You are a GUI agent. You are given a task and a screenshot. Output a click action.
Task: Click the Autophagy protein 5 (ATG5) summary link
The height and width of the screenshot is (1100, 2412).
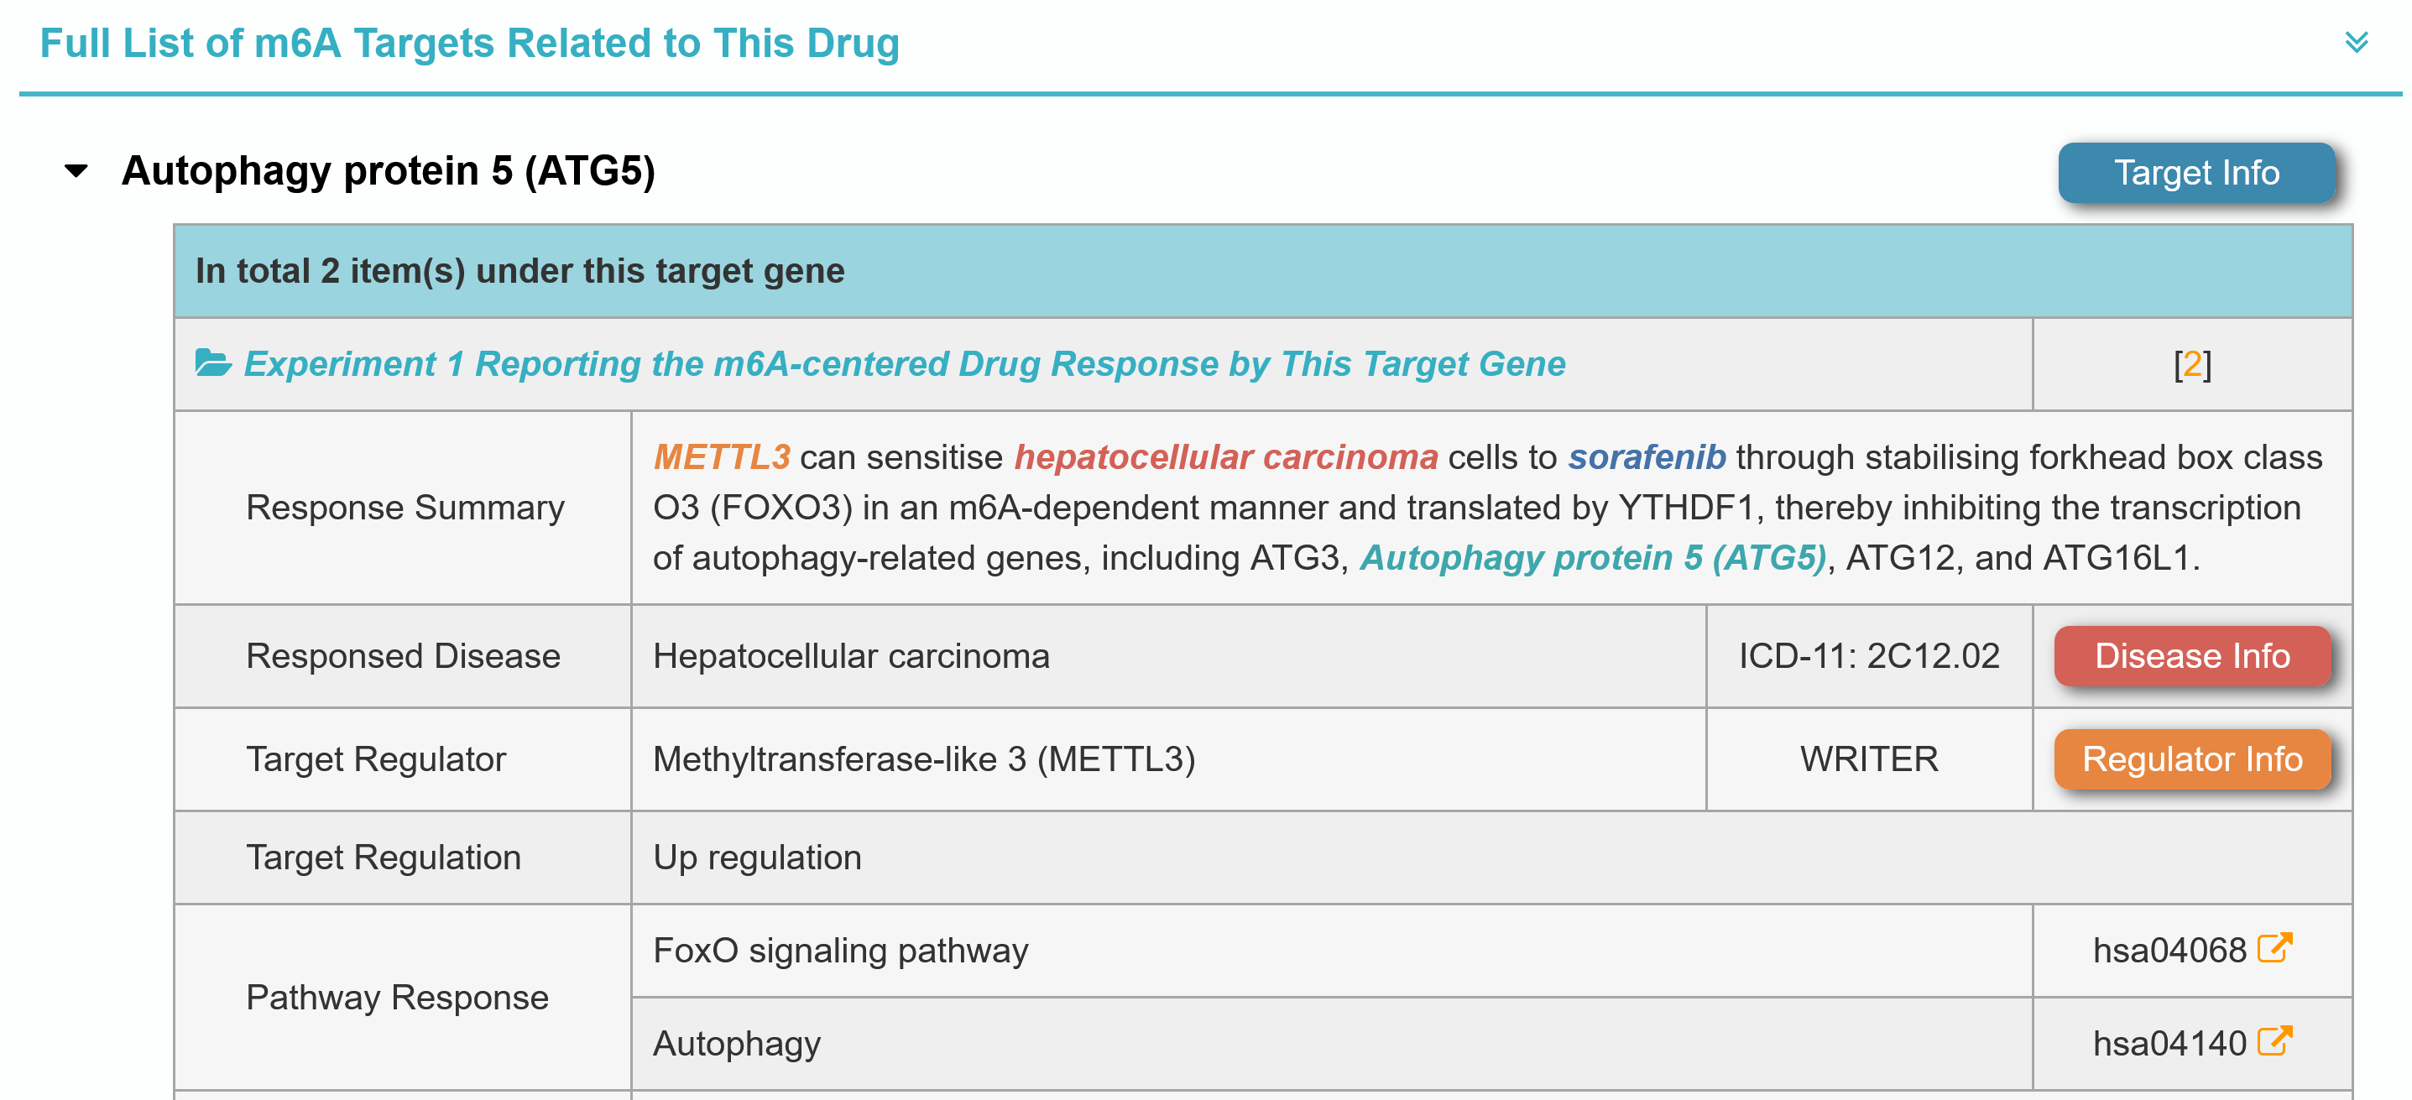point(1593,558)
